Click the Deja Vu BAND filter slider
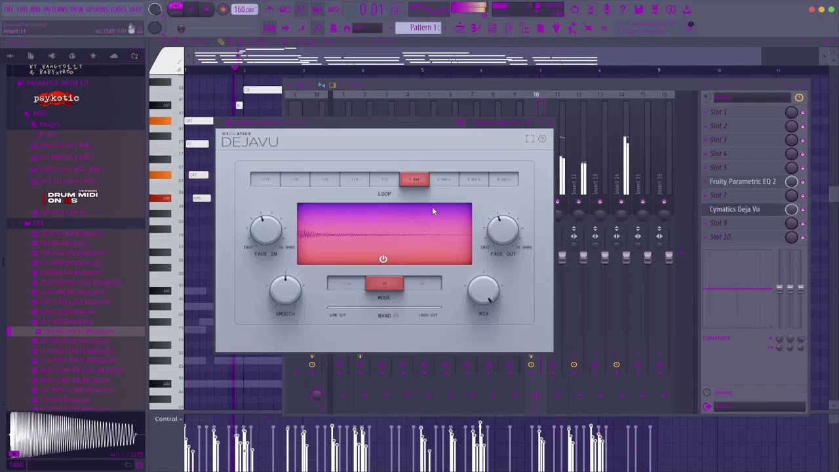 384,307
